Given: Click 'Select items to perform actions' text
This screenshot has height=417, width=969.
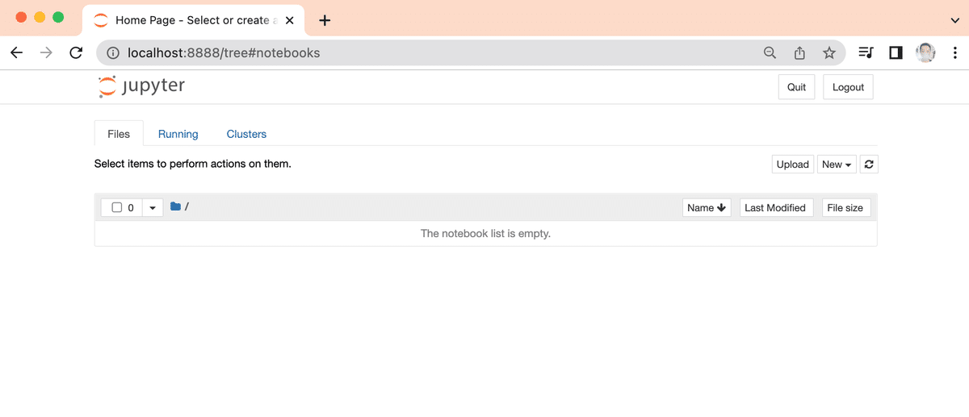Looking at the screenshot, I should tap(192, 164).
